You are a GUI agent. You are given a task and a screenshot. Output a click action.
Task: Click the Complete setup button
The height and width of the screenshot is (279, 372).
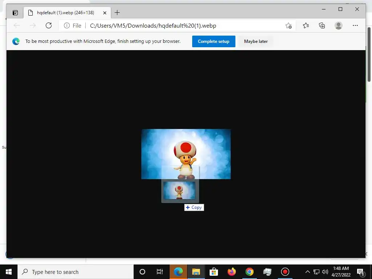point(214,41)
